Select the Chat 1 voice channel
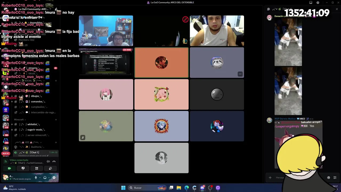Viewport: 341px width, 192px height. click(x=35, y=153)
